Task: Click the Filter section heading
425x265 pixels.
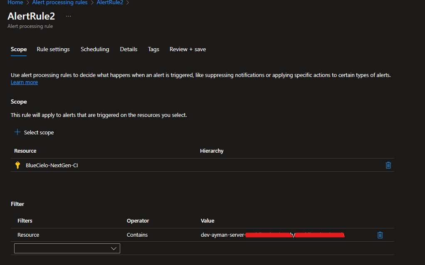Action: tap(17, 204)
